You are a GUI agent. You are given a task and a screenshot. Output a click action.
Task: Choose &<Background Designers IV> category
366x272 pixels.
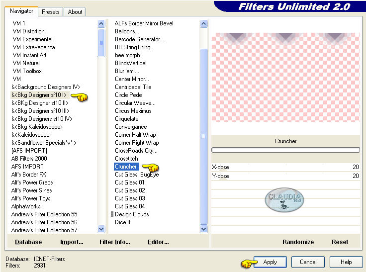[46, 87]
